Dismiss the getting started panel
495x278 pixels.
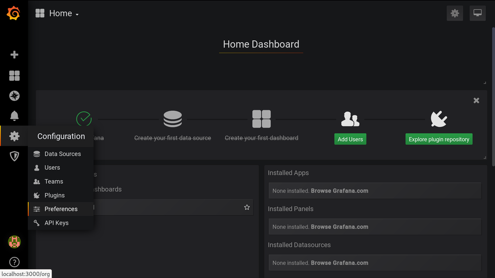476,100
